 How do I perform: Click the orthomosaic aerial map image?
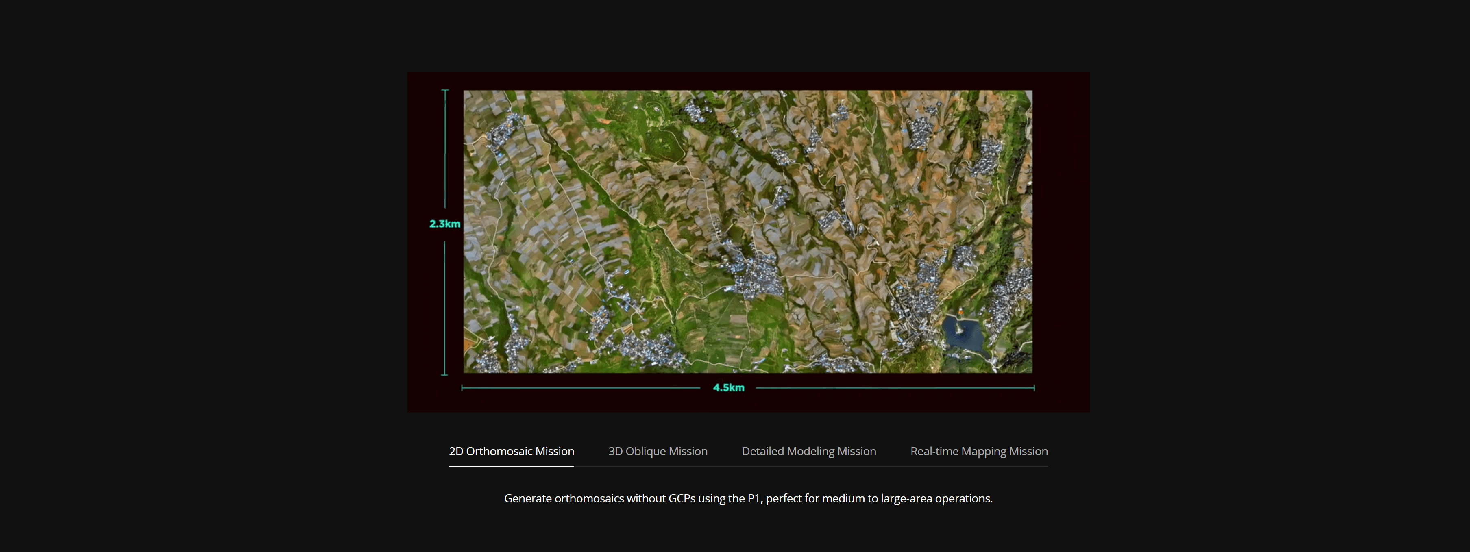tap(747, 232)
